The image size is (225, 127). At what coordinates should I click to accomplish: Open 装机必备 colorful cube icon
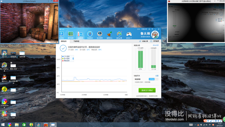click(119, 35)
